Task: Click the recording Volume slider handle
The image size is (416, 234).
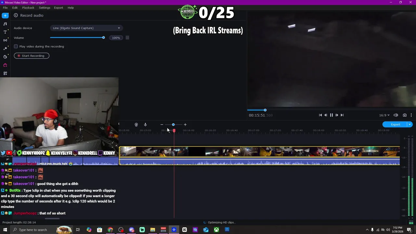Action: coord(103,38)
